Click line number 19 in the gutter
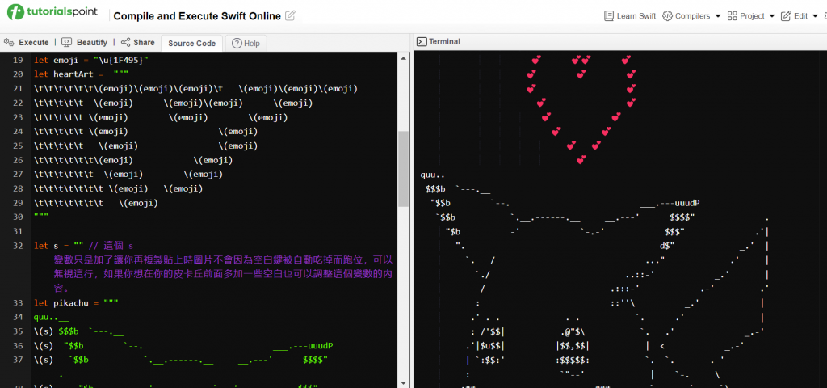 [x=18, y=60]
